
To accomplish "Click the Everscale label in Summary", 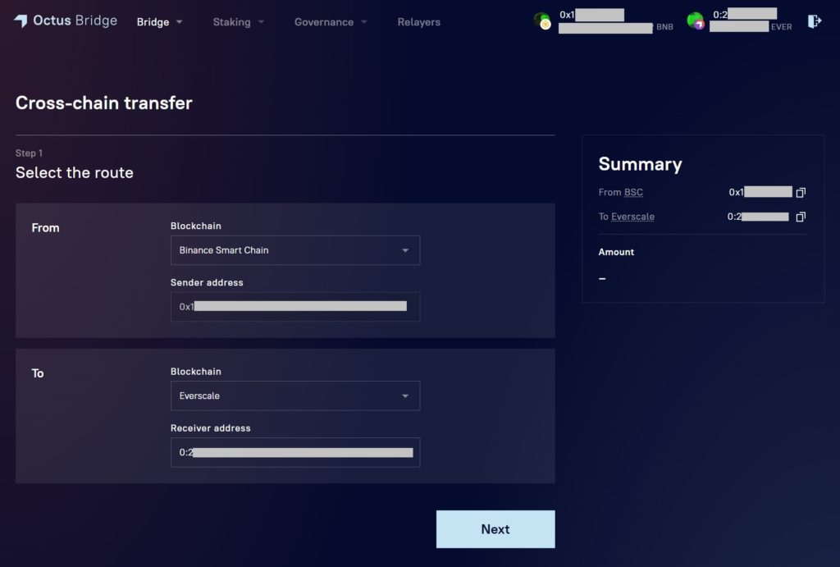I will pos(632,217).
